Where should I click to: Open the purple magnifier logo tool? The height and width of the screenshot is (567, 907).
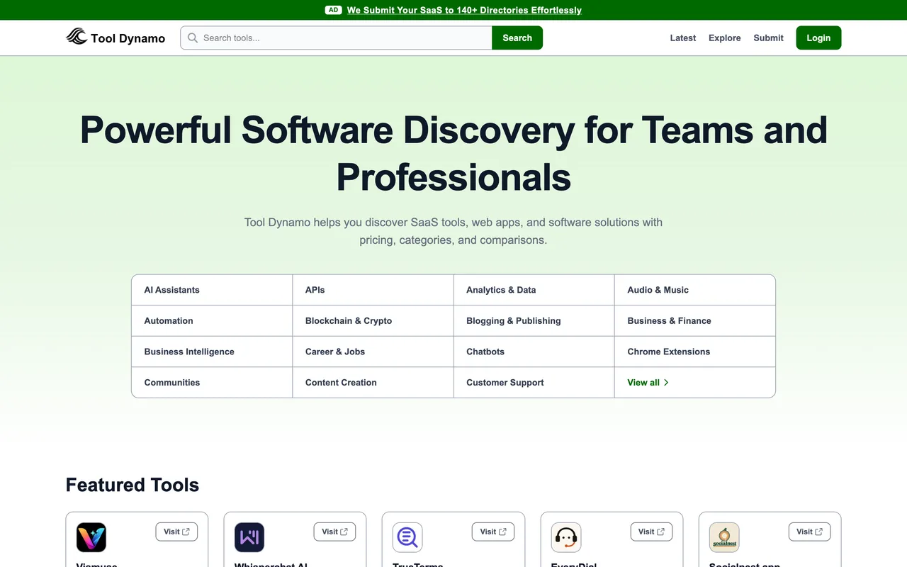tap(407, 538)
